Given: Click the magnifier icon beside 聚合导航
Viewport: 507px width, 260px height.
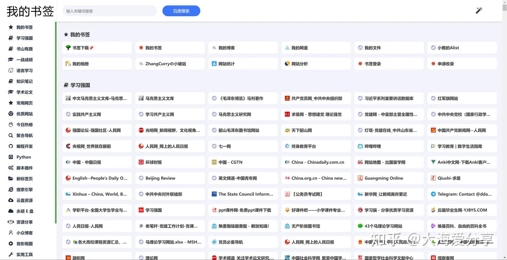Looking at the screenshot, I should (11, 135).
